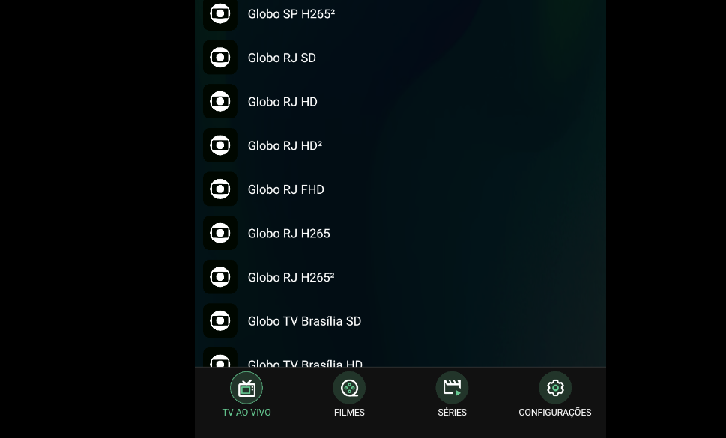Switch to the FILMES label

pos(349,412)
